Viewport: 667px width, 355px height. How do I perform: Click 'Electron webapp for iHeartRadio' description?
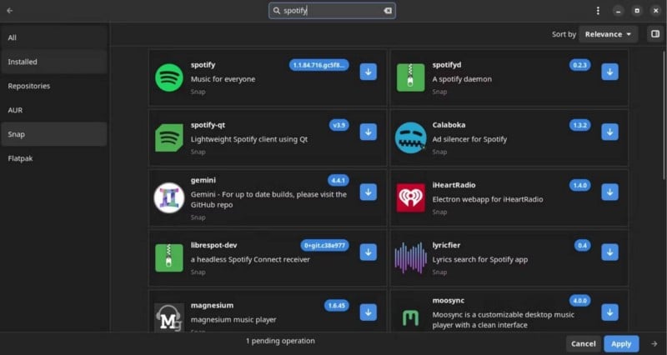coord(488,199)
